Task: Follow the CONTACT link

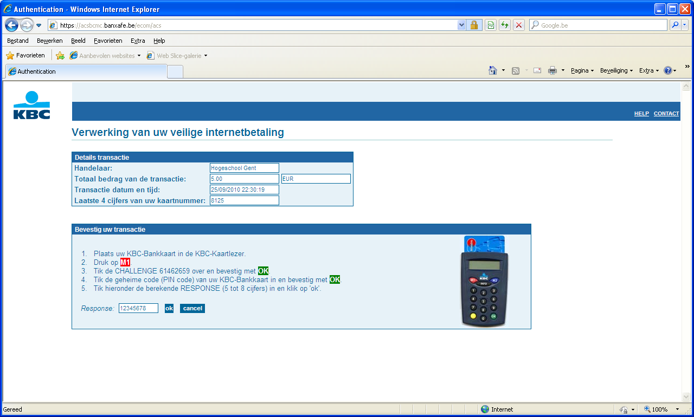Action: click(666, 114)
